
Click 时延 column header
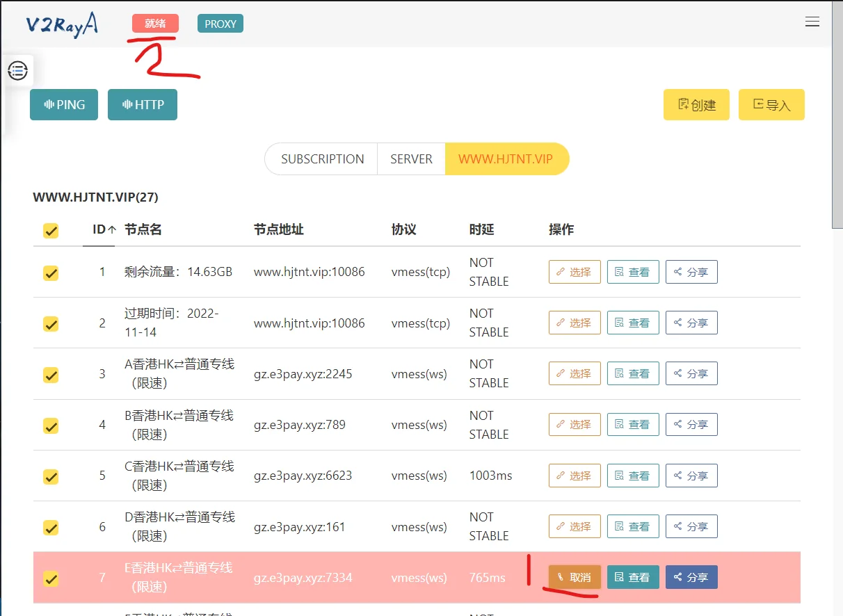482,229
